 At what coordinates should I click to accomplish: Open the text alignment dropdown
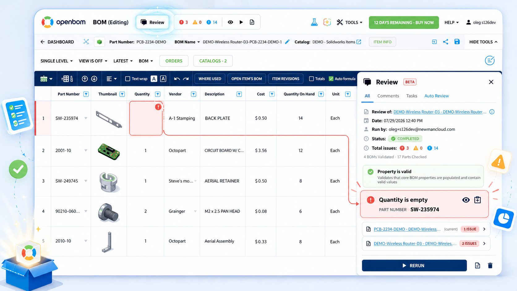(111, 79)
